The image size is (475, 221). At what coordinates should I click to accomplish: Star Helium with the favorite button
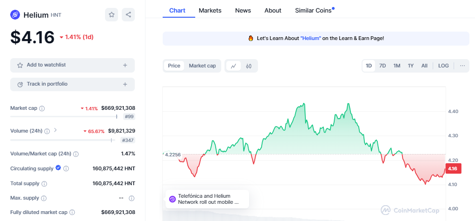tap(112, 14)
